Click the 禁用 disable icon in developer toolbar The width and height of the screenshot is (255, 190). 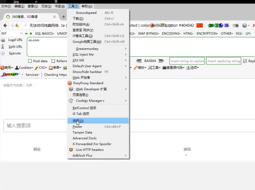click(3, 68)
